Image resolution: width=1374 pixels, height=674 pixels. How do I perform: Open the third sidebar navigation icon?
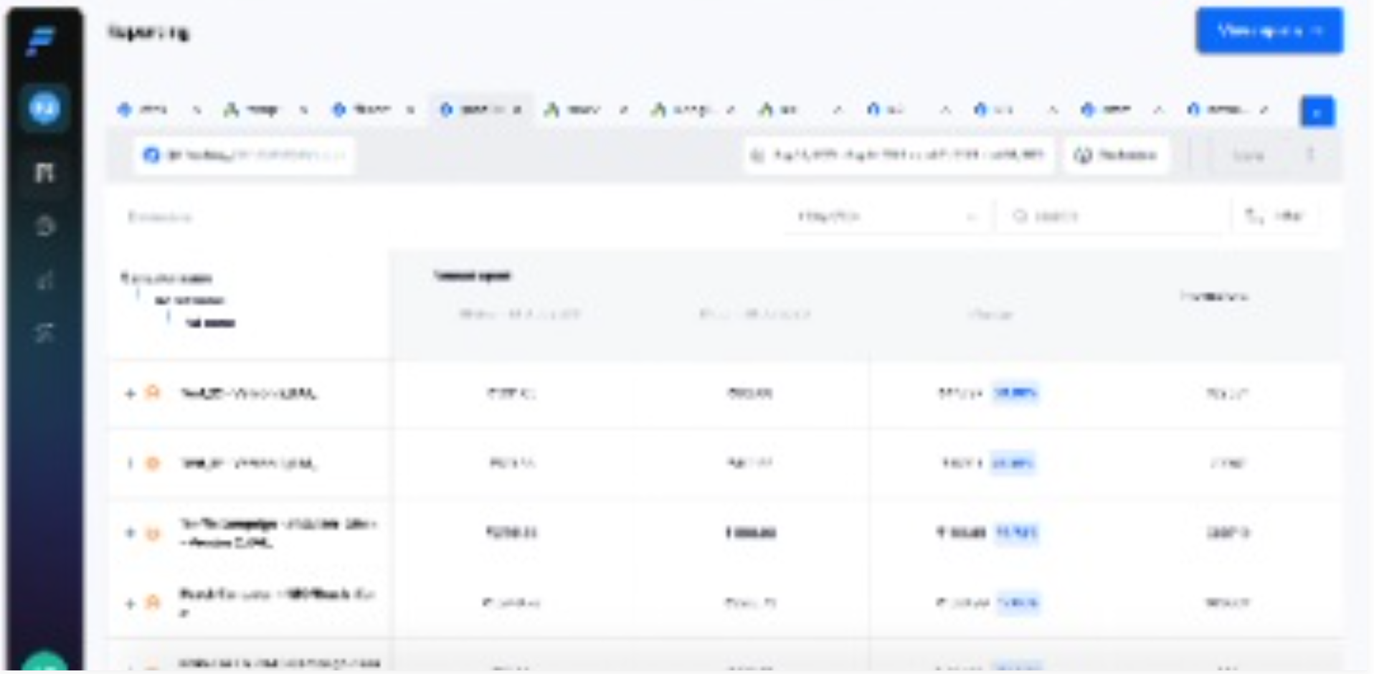click(x=44, y=226)
